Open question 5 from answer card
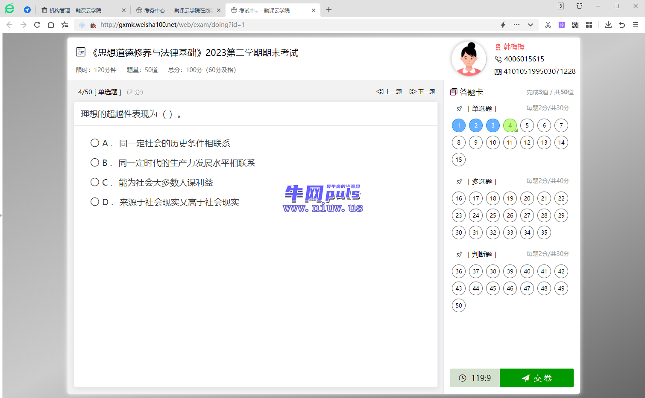 (527, 125)
